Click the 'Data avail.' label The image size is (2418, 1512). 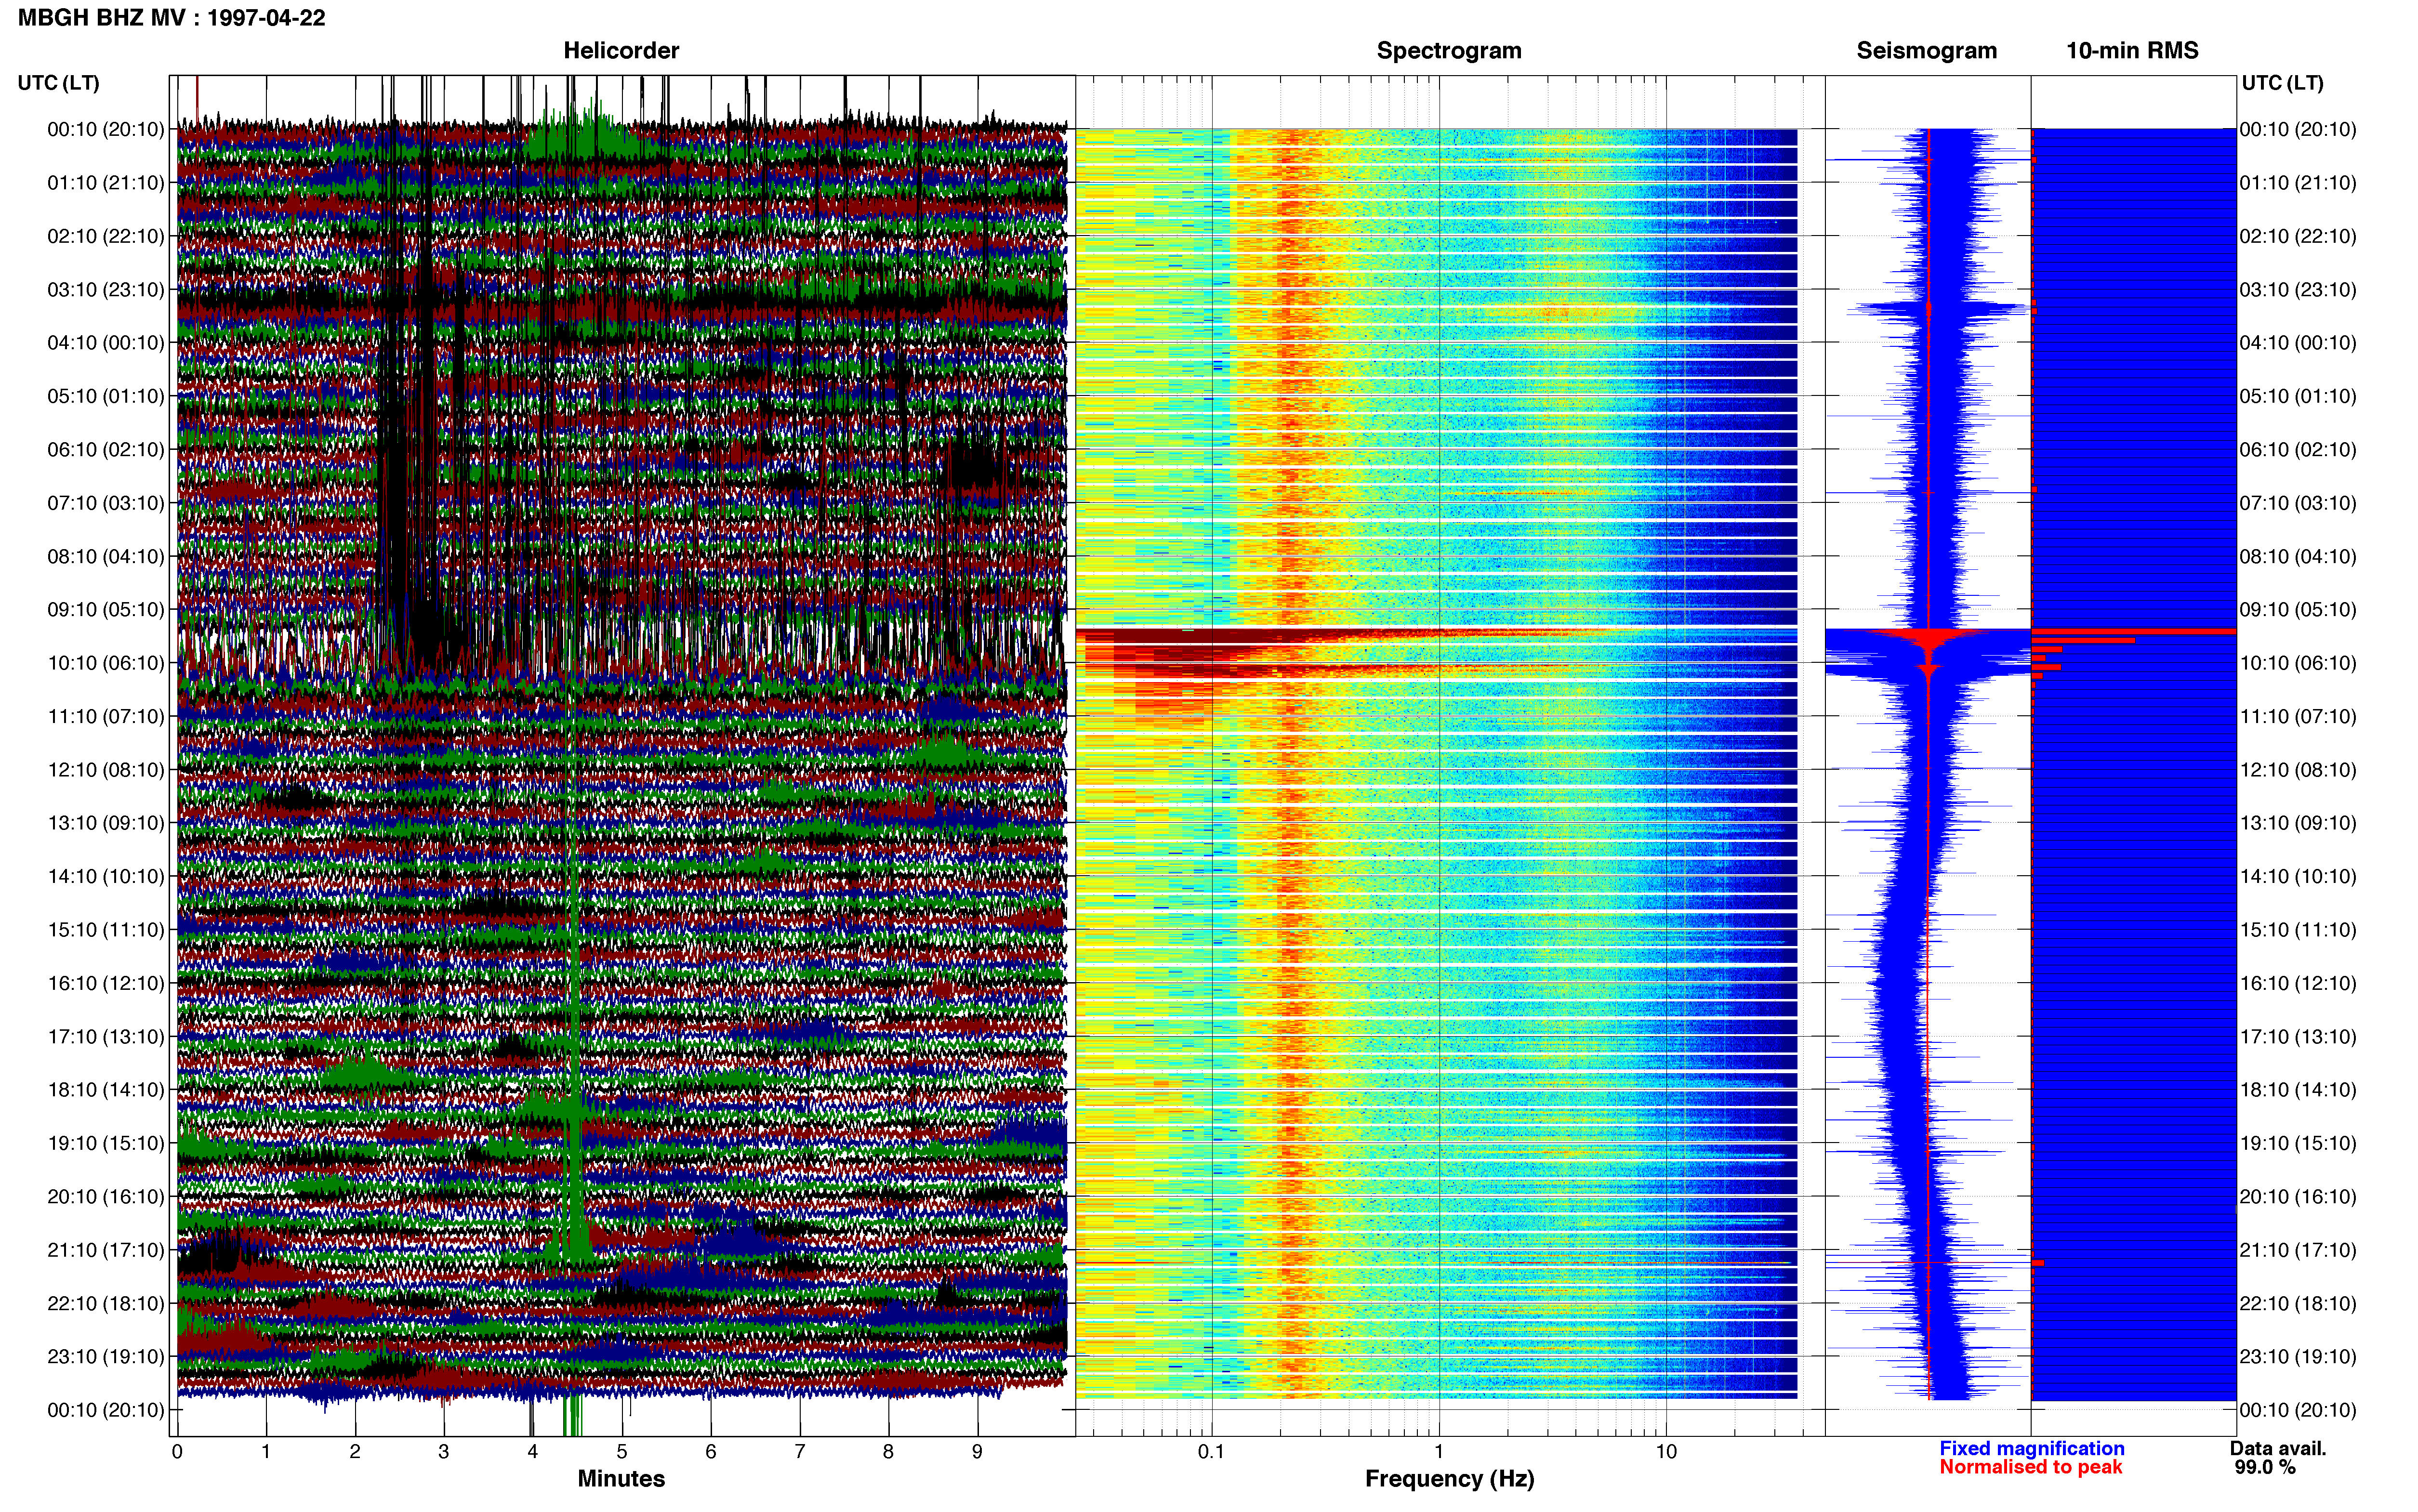(2278, 1449)
